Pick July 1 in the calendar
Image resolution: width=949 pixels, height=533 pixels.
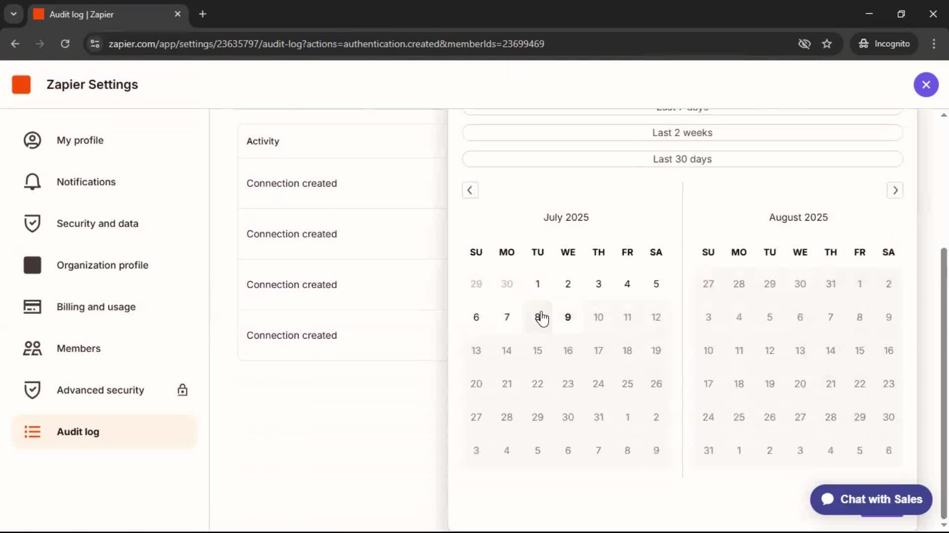(537, 284)
